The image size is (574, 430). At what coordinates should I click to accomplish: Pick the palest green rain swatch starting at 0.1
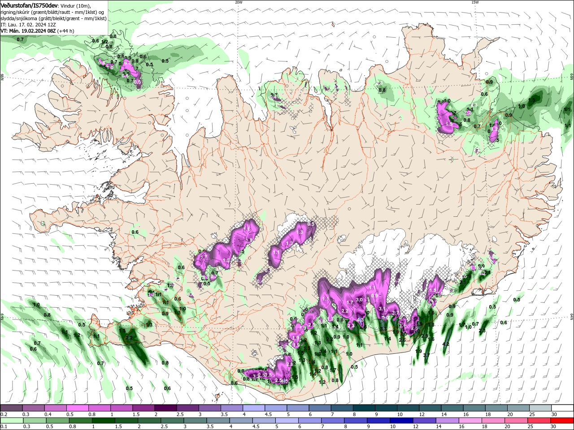point(11,421)
